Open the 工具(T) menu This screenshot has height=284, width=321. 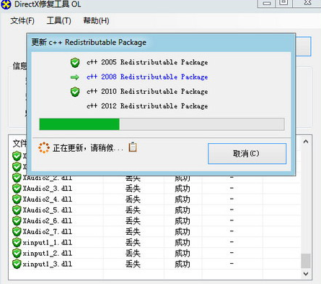[59, 21]
